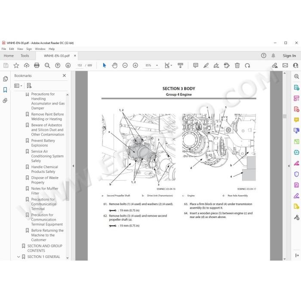Open the bookmark options dropdown

click(x=18, y=86)
